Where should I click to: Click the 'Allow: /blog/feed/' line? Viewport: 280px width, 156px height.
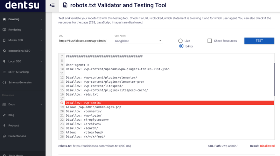coord(84,132)
